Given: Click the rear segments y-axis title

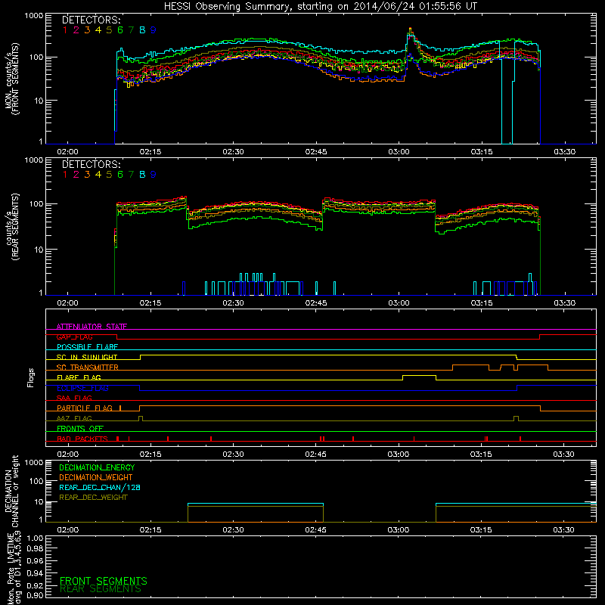Looking at the screenshot, I should (11, 227).
